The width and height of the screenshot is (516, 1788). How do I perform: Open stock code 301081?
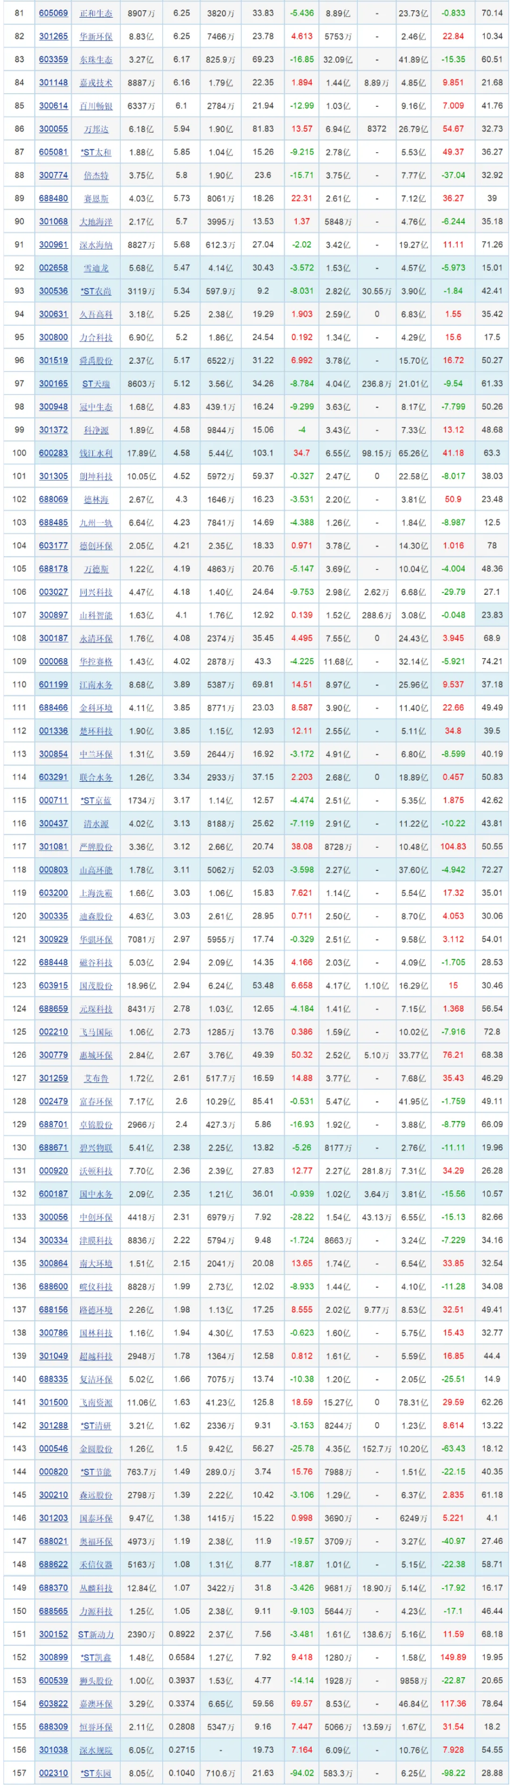(x=54, y=847)
